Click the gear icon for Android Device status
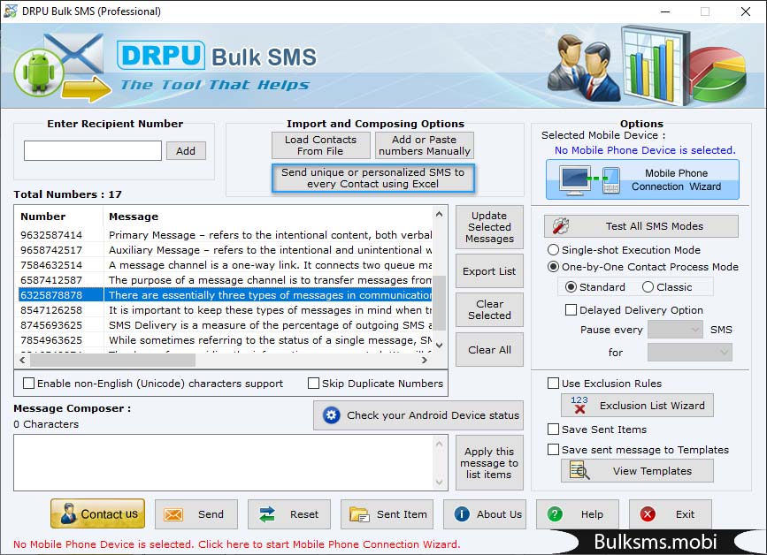This screenshot has width=767, height=555. pos(331,415)
